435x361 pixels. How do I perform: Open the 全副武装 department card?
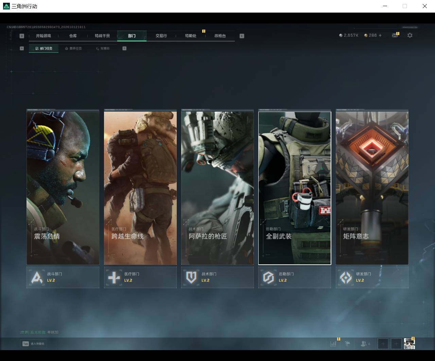point(295,188)
